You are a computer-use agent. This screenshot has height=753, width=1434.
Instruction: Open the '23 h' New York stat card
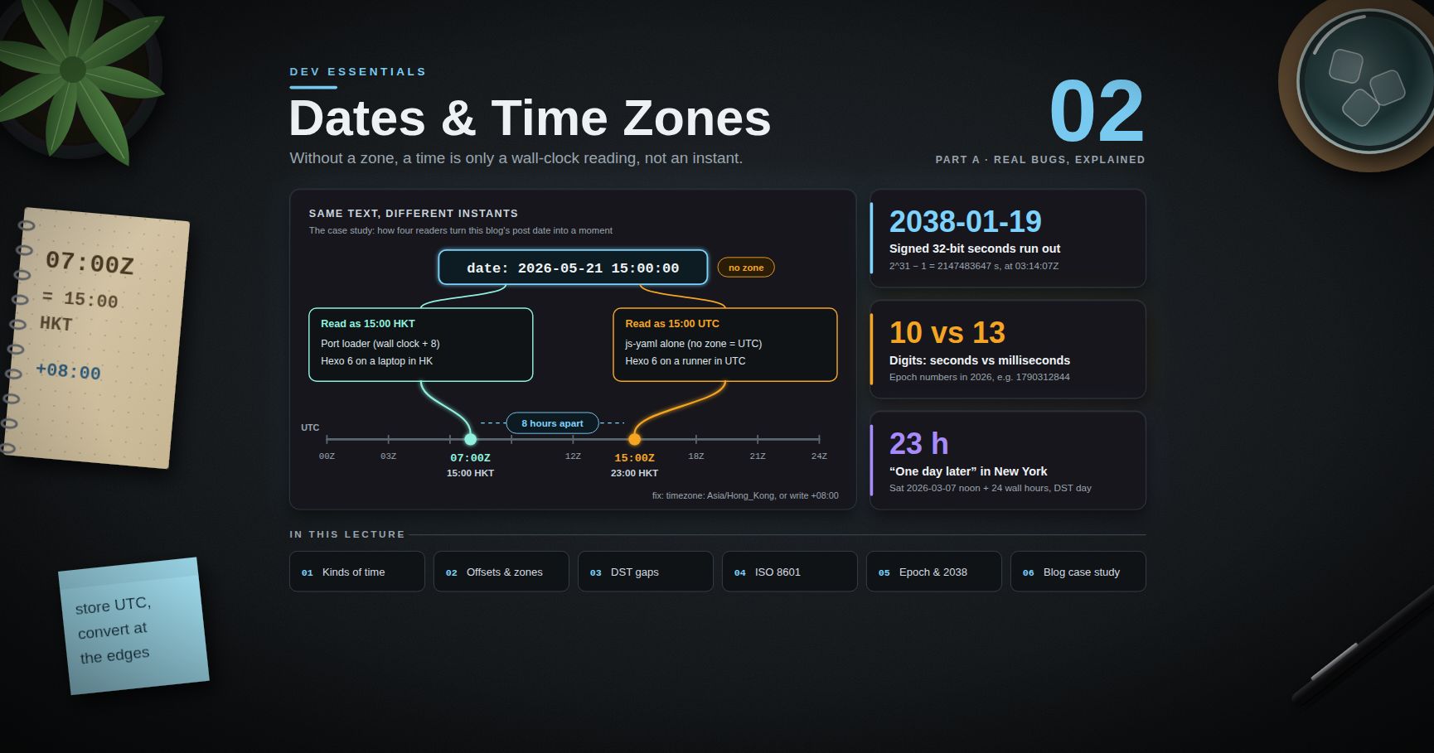click(x=1008, y=461)
